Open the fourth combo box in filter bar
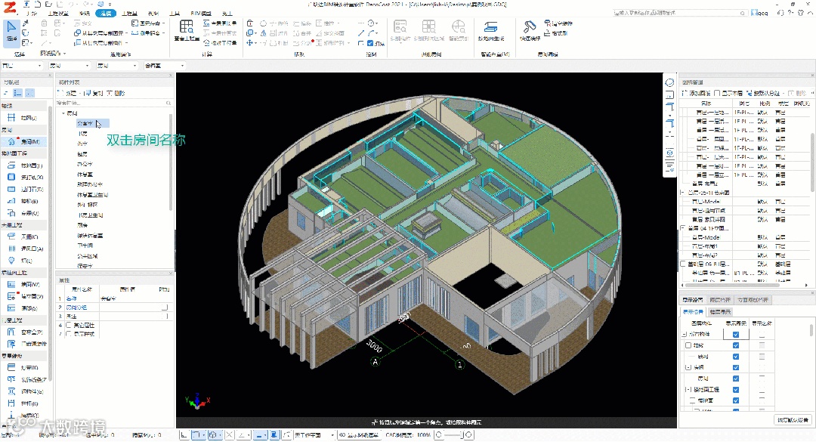This screenshot has height=442, width=816. tap(165, 66)
